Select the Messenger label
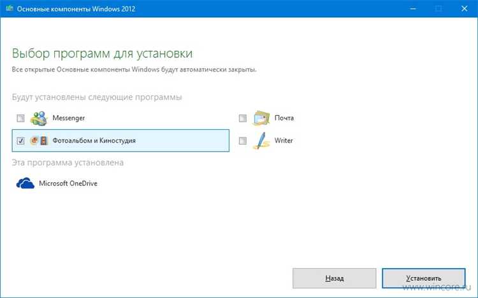478x298 pixels. click(69, 118)
